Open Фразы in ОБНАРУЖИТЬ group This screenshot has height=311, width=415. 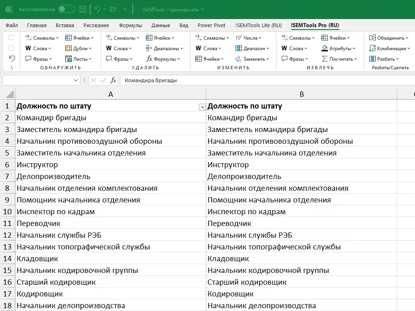(39, 59)
